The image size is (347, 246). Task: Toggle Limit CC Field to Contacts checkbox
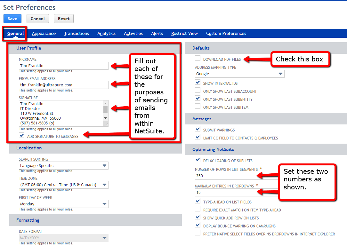198,137
